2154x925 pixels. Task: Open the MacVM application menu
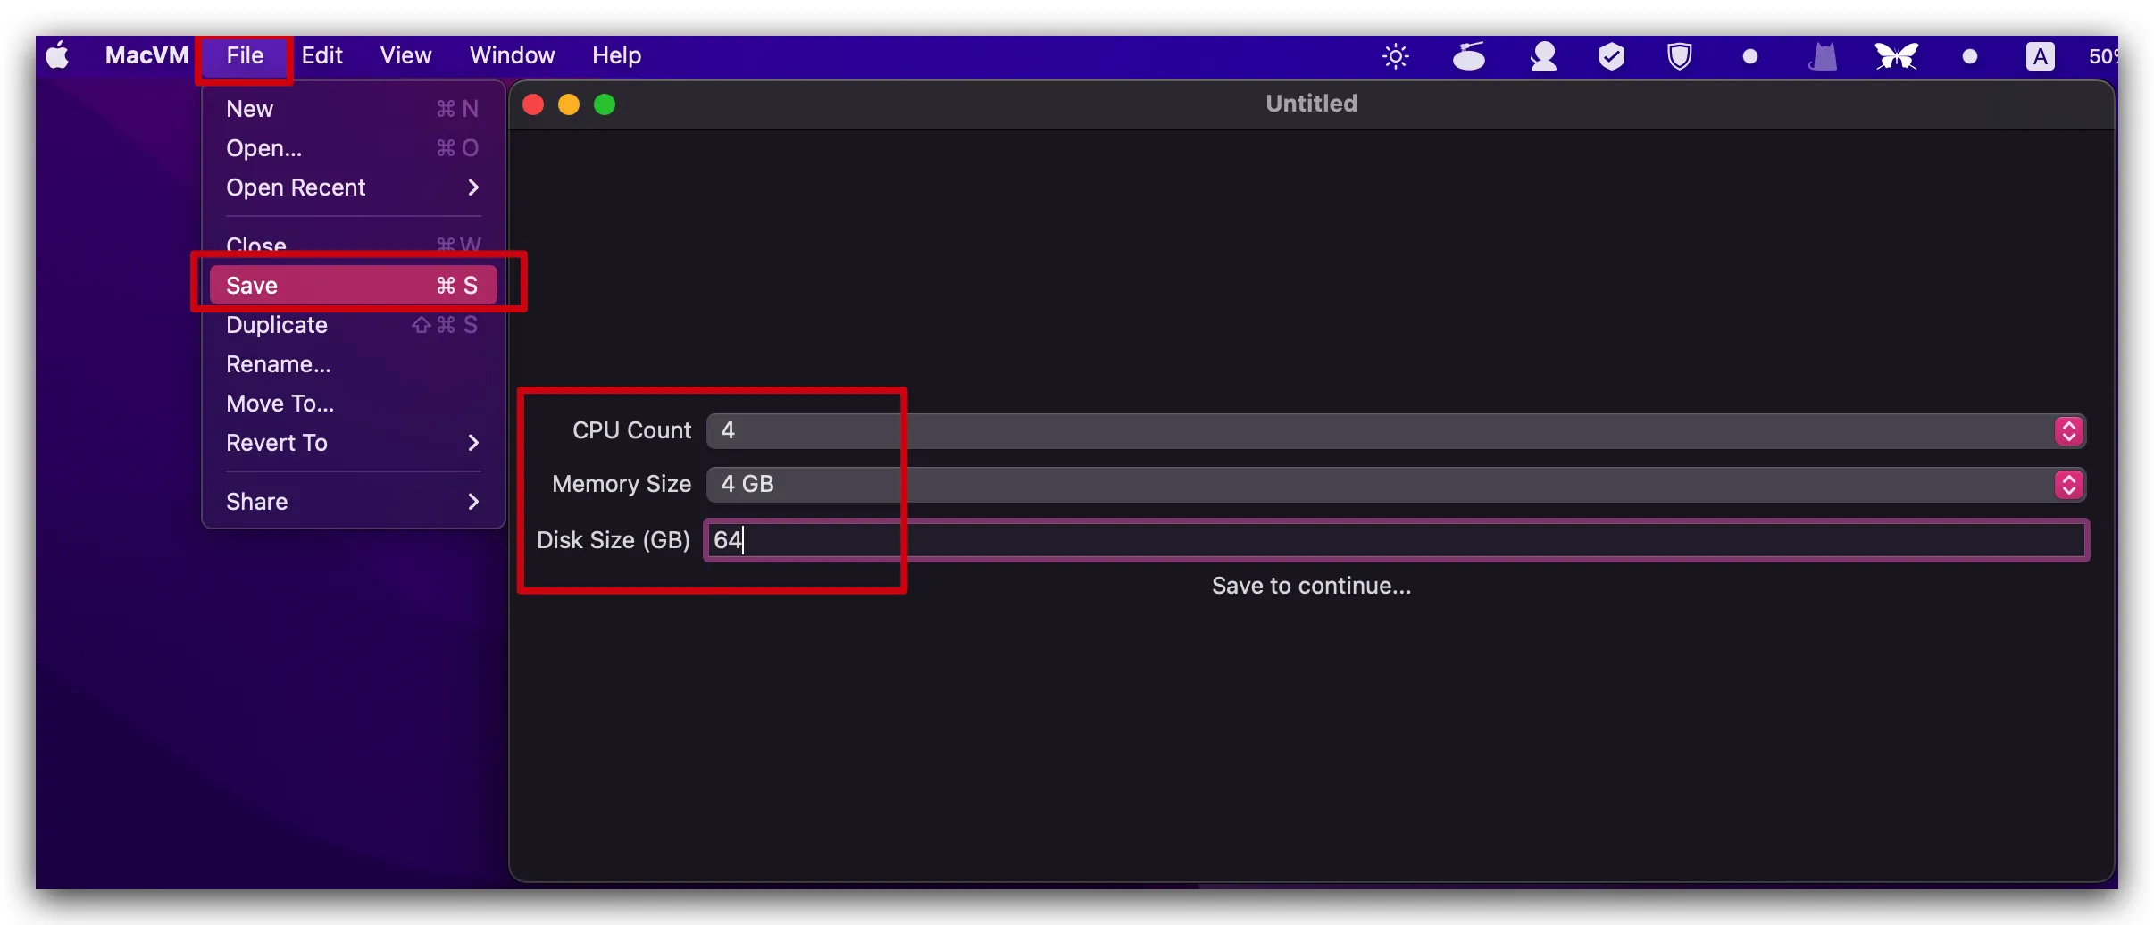[x=146, y=55]
